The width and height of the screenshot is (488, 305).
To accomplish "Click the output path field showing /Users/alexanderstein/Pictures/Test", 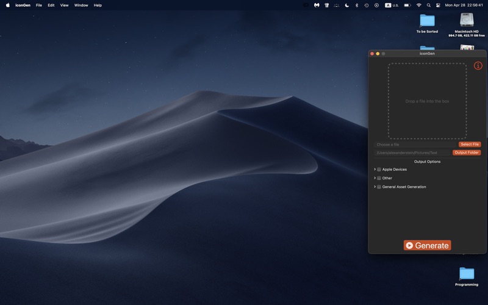I will pos(412,152).
